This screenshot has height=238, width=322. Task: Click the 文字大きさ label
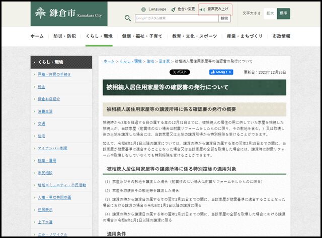[x=252, y=13]
